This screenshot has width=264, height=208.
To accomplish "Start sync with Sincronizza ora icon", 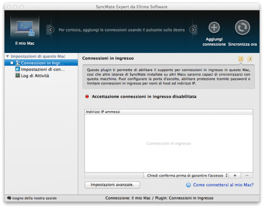I will [x=242, y=27].
